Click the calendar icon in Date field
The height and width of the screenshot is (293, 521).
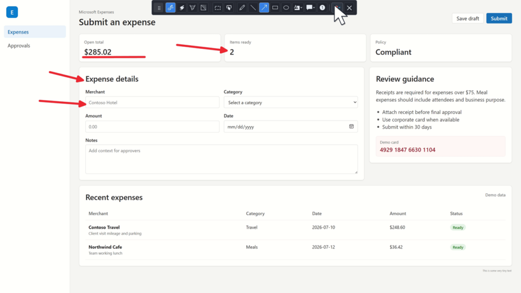click(351, 127)
